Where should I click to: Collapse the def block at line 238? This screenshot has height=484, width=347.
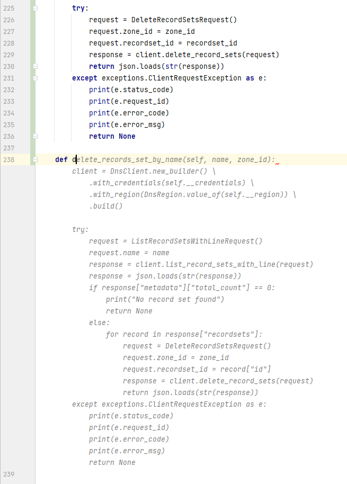(x=35, y=160)
